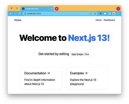
Task: Open the extensions puzzle icon
Action: point(105,14)
